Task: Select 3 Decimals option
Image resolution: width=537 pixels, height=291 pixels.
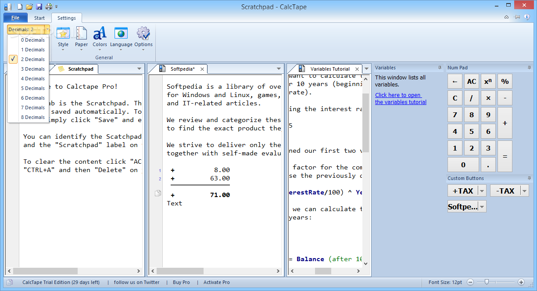Action: (x=28, y=69)
